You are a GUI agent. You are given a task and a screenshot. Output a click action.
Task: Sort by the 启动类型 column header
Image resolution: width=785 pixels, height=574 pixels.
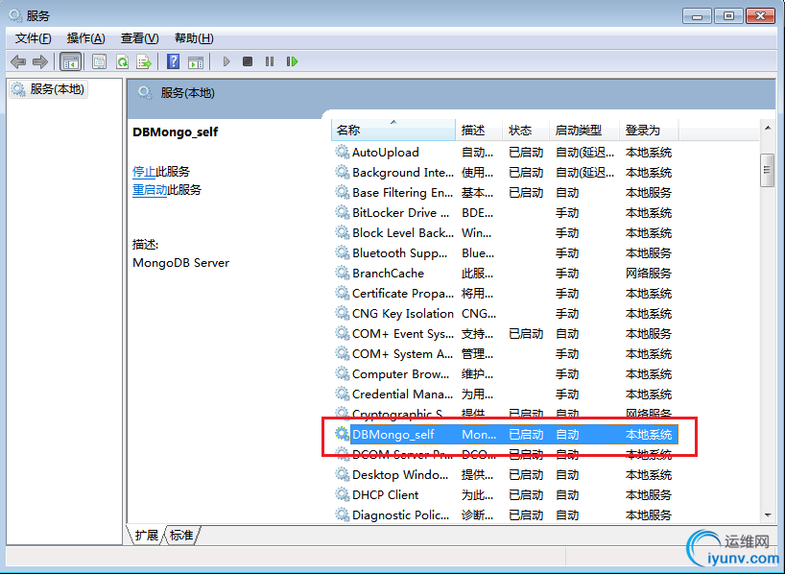click(584, 131)
